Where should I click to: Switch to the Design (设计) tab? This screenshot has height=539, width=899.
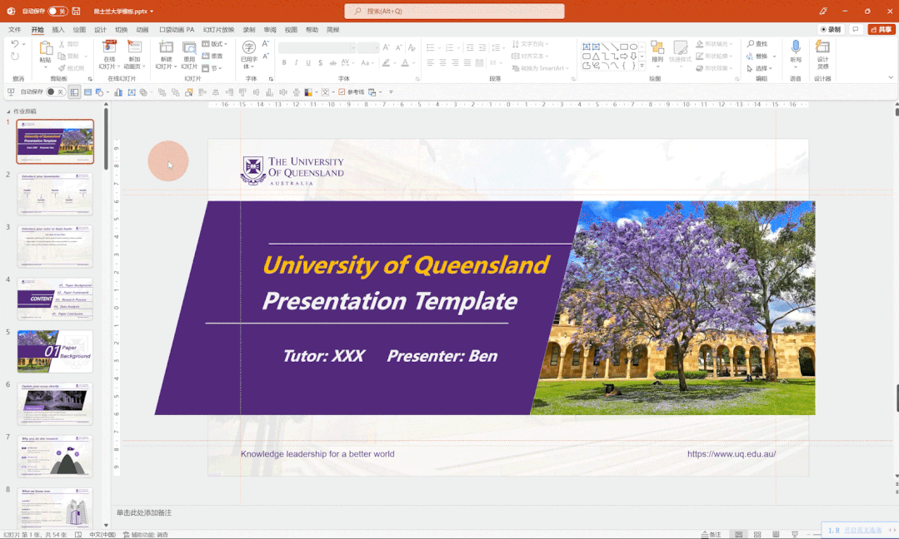point(100,29)
